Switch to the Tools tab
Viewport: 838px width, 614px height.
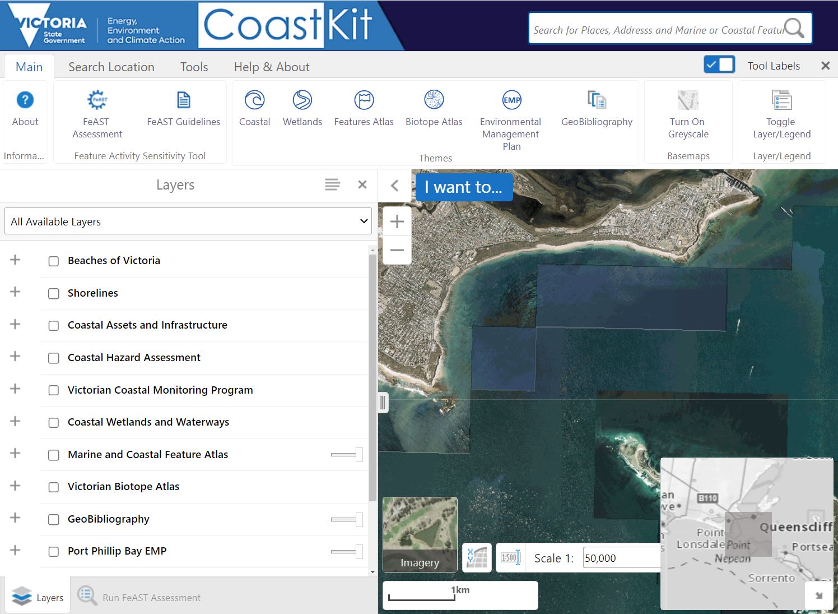(194, 67)
